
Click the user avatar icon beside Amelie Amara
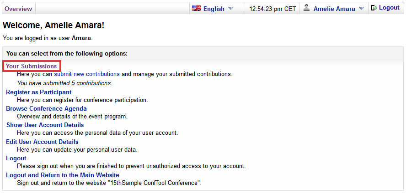pyautogui.click(x=307, y=8)
